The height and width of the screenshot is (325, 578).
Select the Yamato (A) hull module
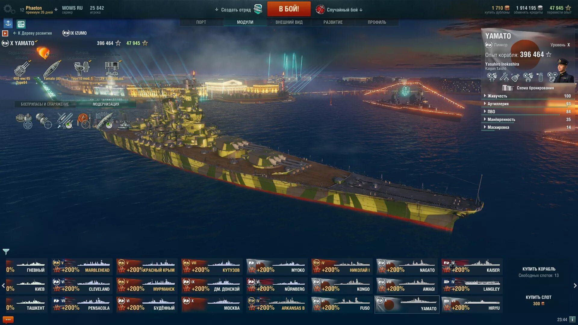click(52, 69)
